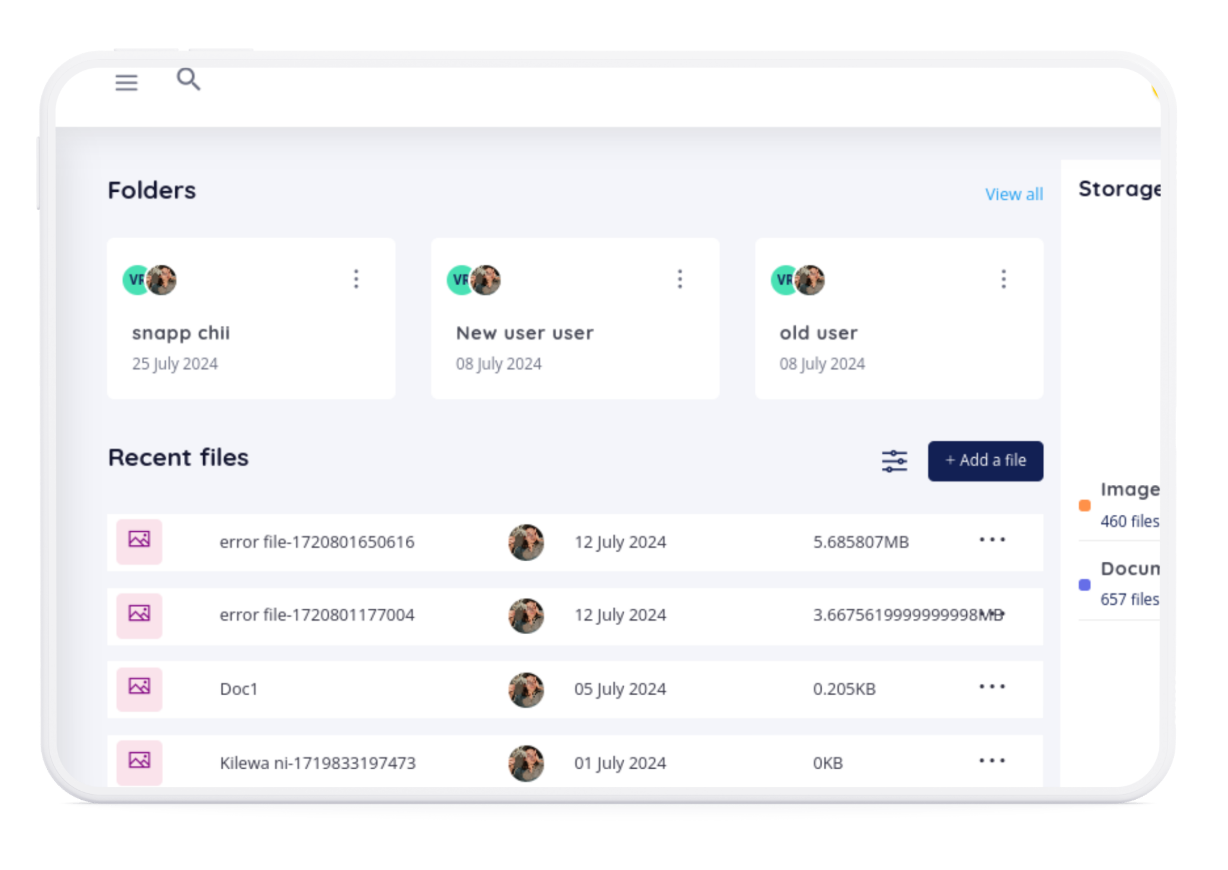Open three-dot menu on New user user folder
This screenshot has width=1228, height=870.
[680, 279]
